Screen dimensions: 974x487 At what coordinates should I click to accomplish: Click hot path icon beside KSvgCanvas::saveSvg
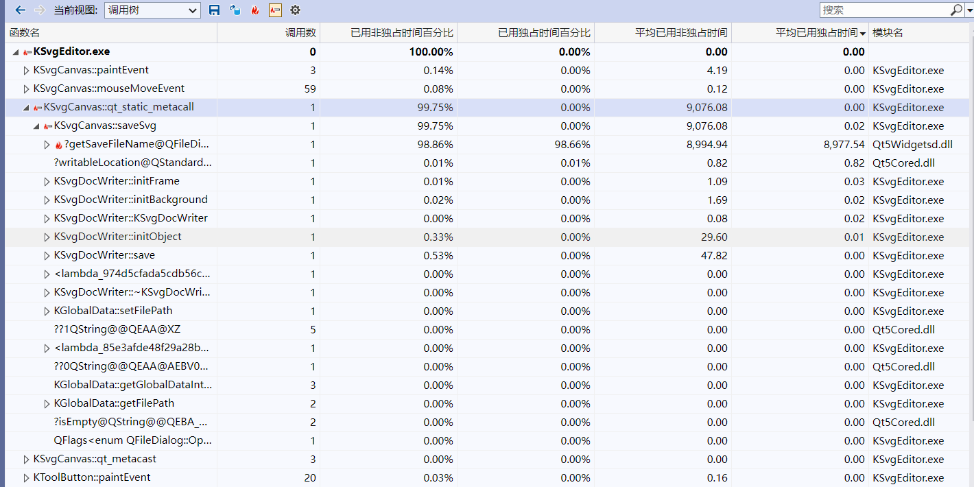click(48, 126)
